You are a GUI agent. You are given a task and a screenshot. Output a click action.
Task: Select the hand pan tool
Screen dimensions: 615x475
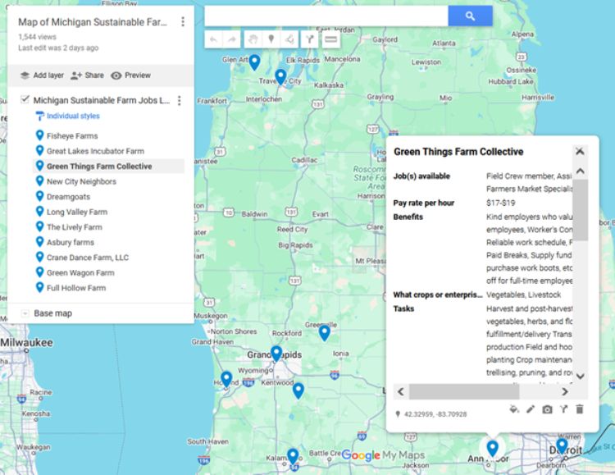click(253, 39)
